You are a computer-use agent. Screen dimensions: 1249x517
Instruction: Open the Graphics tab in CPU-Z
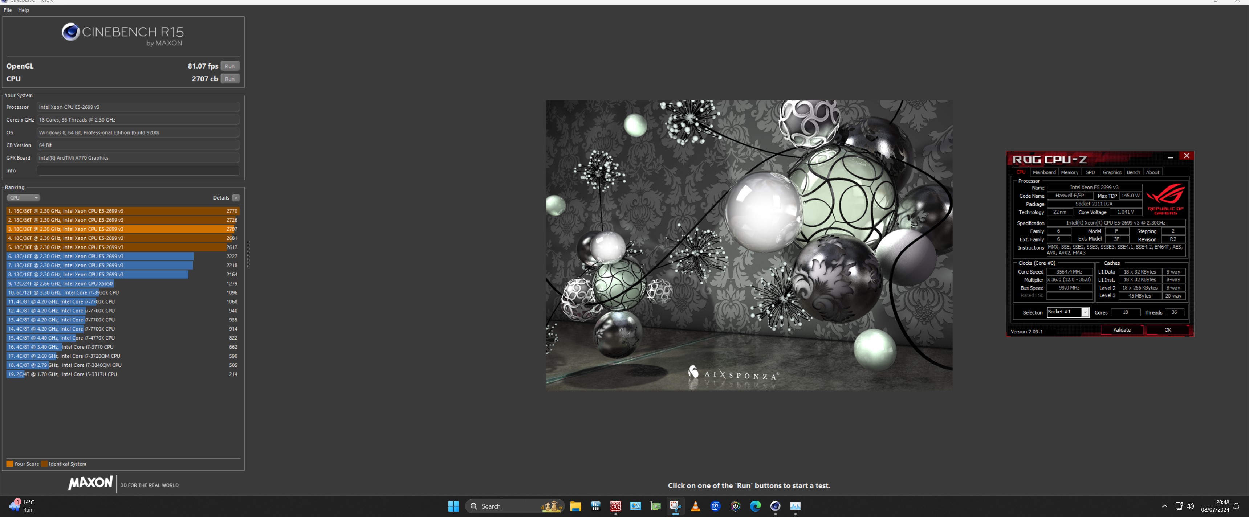point(1112,172)
